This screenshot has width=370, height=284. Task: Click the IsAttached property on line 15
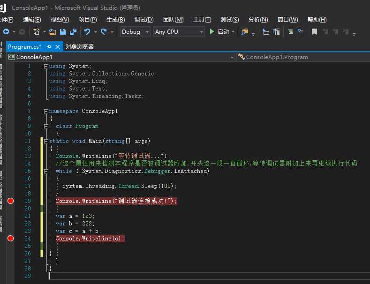[190, 171]
